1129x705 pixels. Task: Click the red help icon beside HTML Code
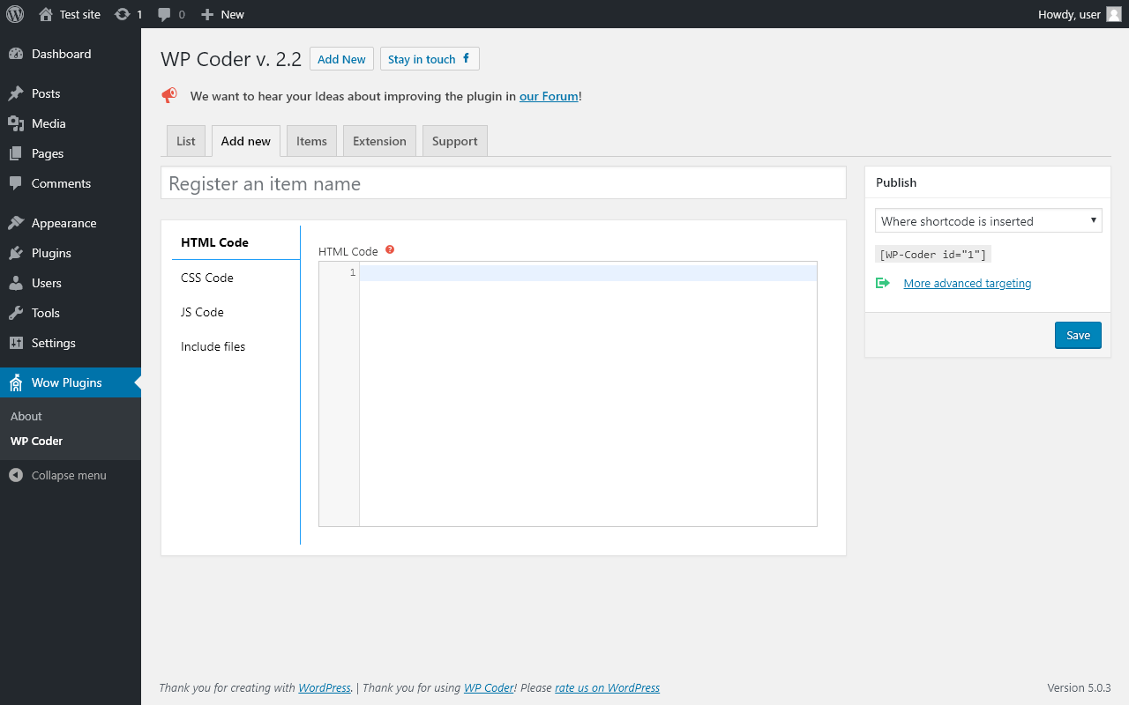(x=390, y=249)
